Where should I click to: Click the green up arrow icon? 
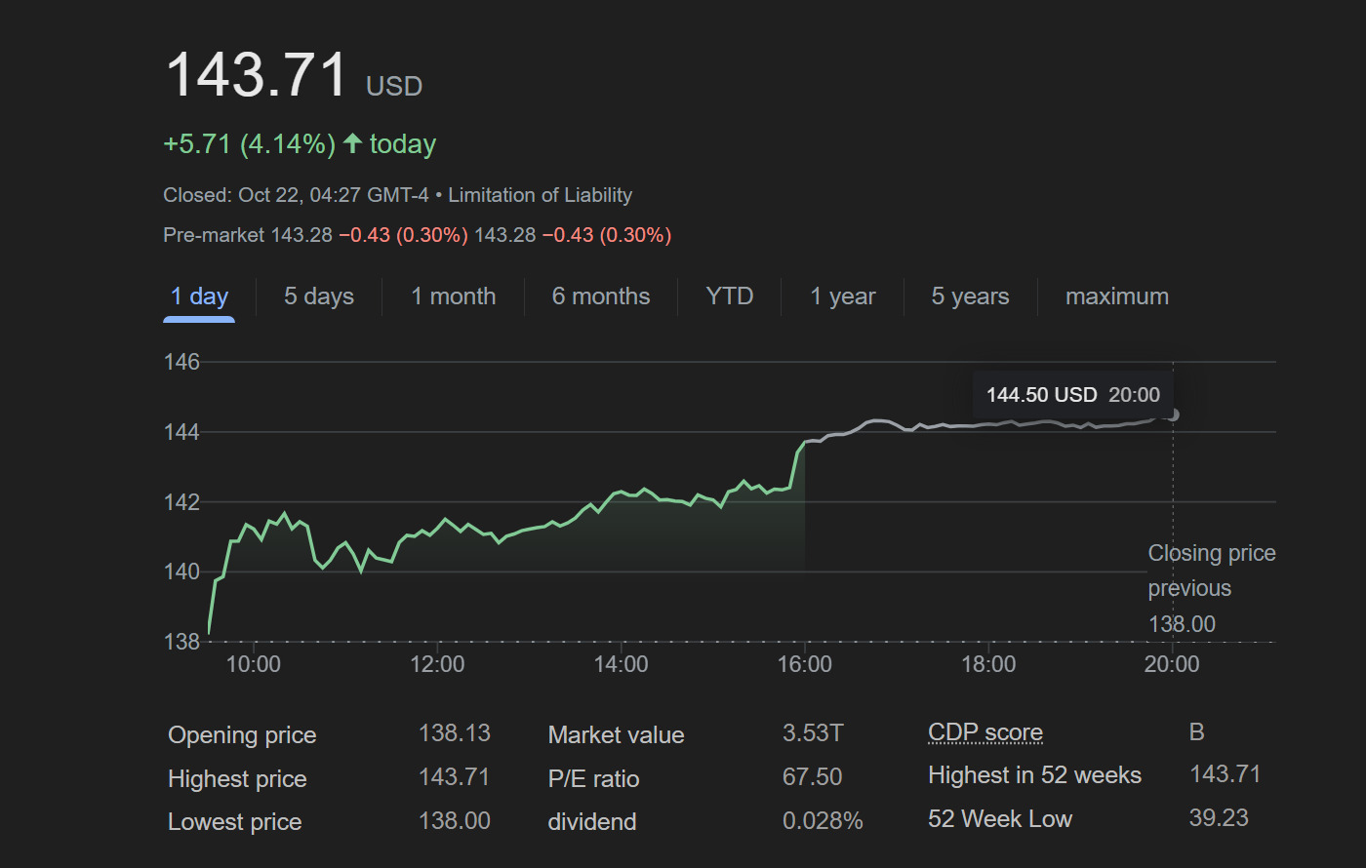click(352, 144)
